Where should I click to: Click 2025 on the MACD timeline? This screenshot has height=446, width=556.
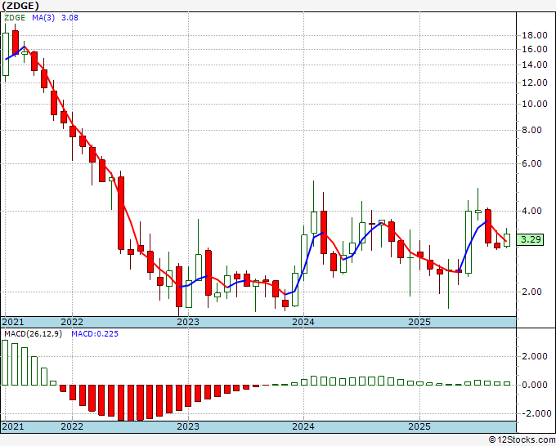[x=419, y=426]
